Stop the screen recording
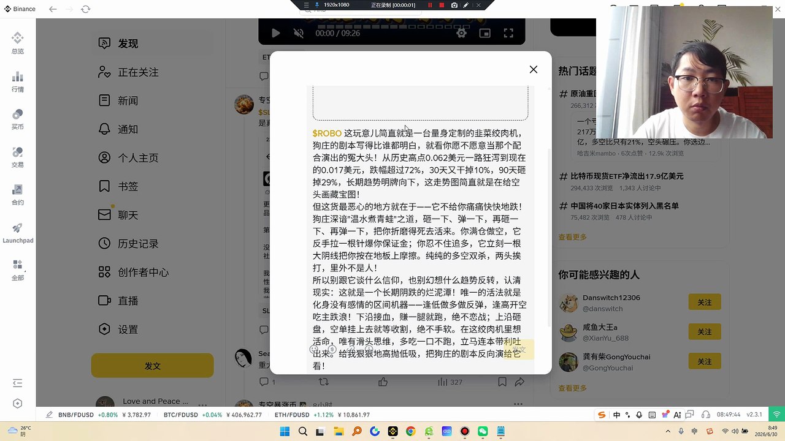Viewport: 785px width, 441px height. pyautogui.click(x=442, y=5)
